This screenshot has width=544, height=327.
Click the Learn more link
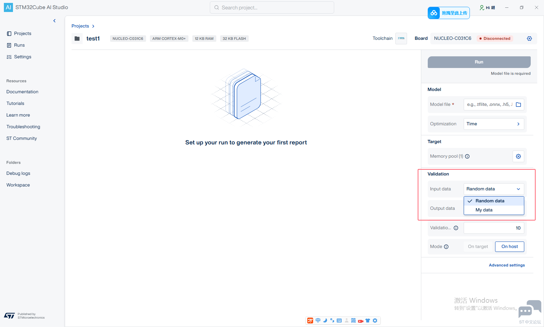18,115
